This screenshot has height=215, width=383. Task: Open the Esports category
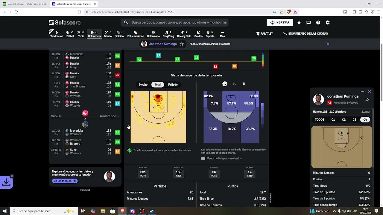click(x=210, y=34)
